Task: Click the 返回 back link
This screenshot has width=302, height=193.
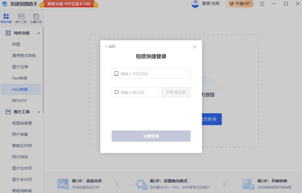Action: point(110,46)
